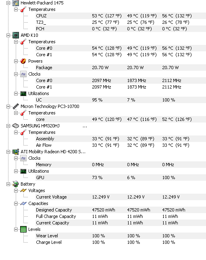Collapse Temperatures under SAMSUNG HM320HJ

coord(16,132)
